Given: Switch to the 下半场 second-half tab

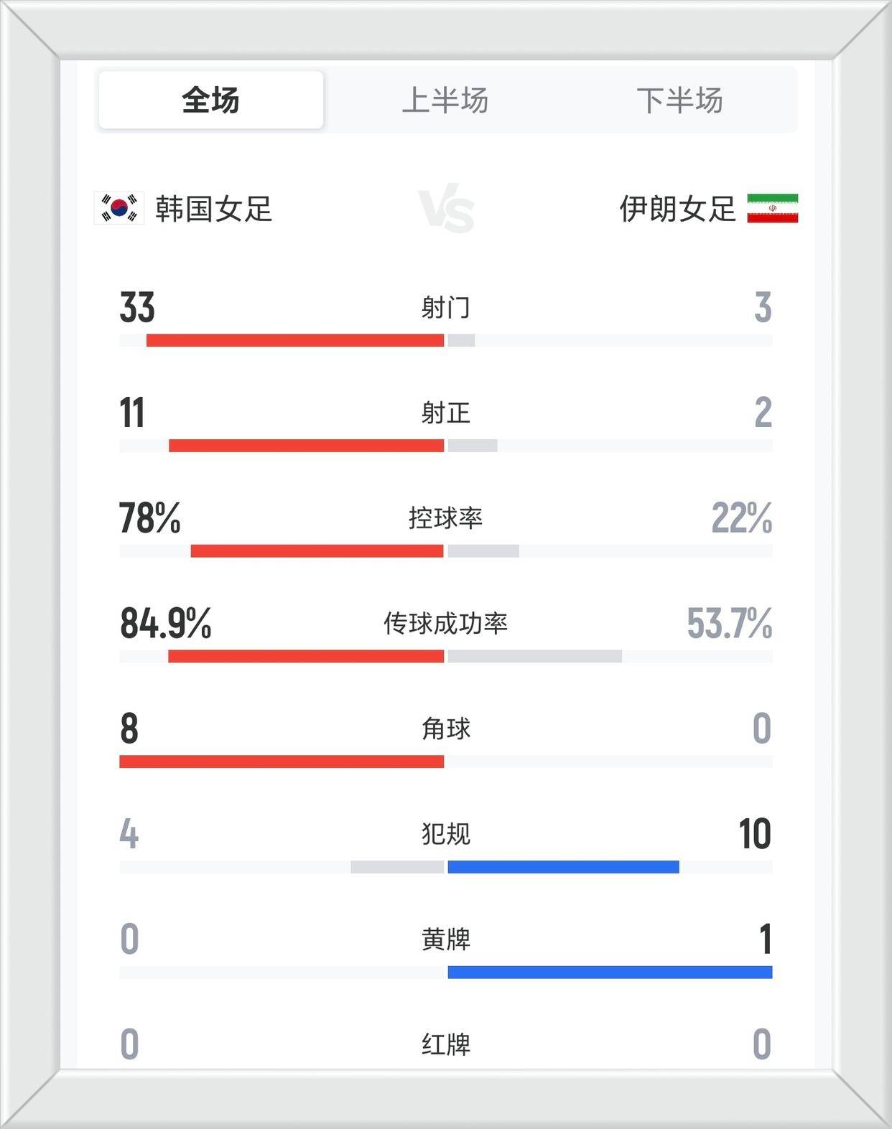Looking at the screenshot, I should pyautogui.click(x=679, y=100).
